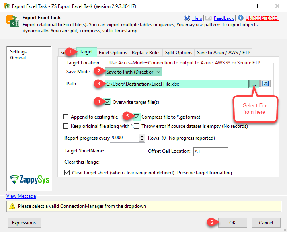The height and width of the screenshot is (232, 287).
Task: Check Keep original file along with option
Action: [x=66, y=126]
